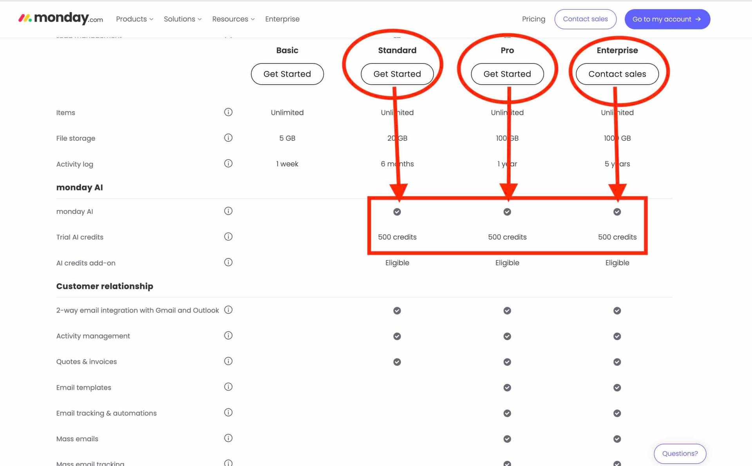Open the Quotes & invoices info tooltip
This screenshot has height=466, width=752.
228,361
